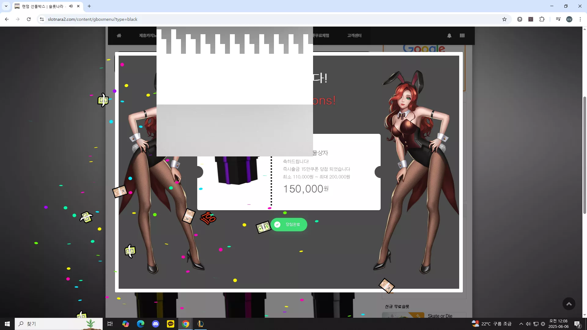Open the grid menu icon on the site

click(x=462, y=35)
